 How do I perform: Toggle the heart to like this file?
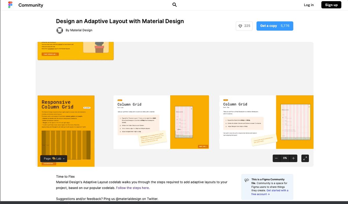[x=240, y=26]
